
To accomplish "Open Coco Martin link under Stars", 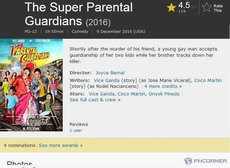I will pyautogui.click(x=131, y=94).
